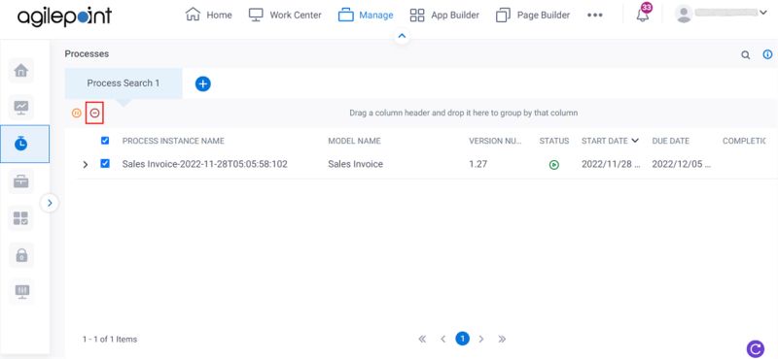Open the lock sidebar icon

[x=20, y=255]
